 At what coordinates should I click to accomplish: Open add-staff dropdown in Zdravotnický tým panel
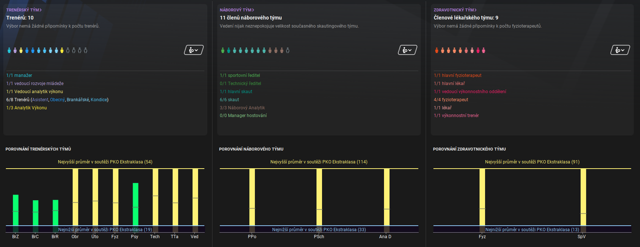(620, 50)
